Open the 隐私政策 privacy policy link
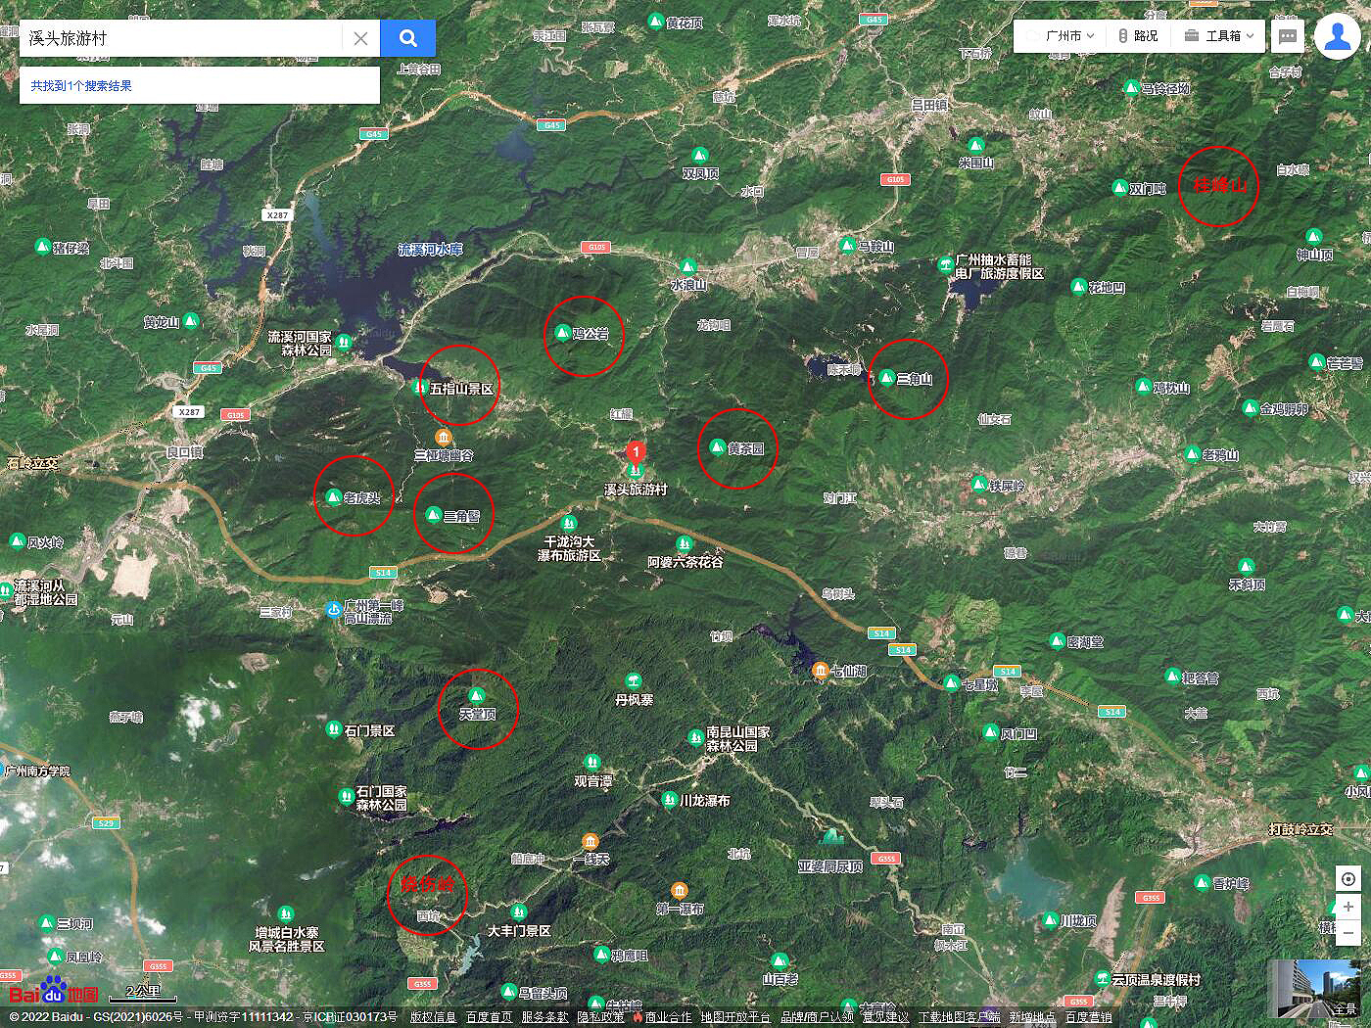 point(600,1017)
